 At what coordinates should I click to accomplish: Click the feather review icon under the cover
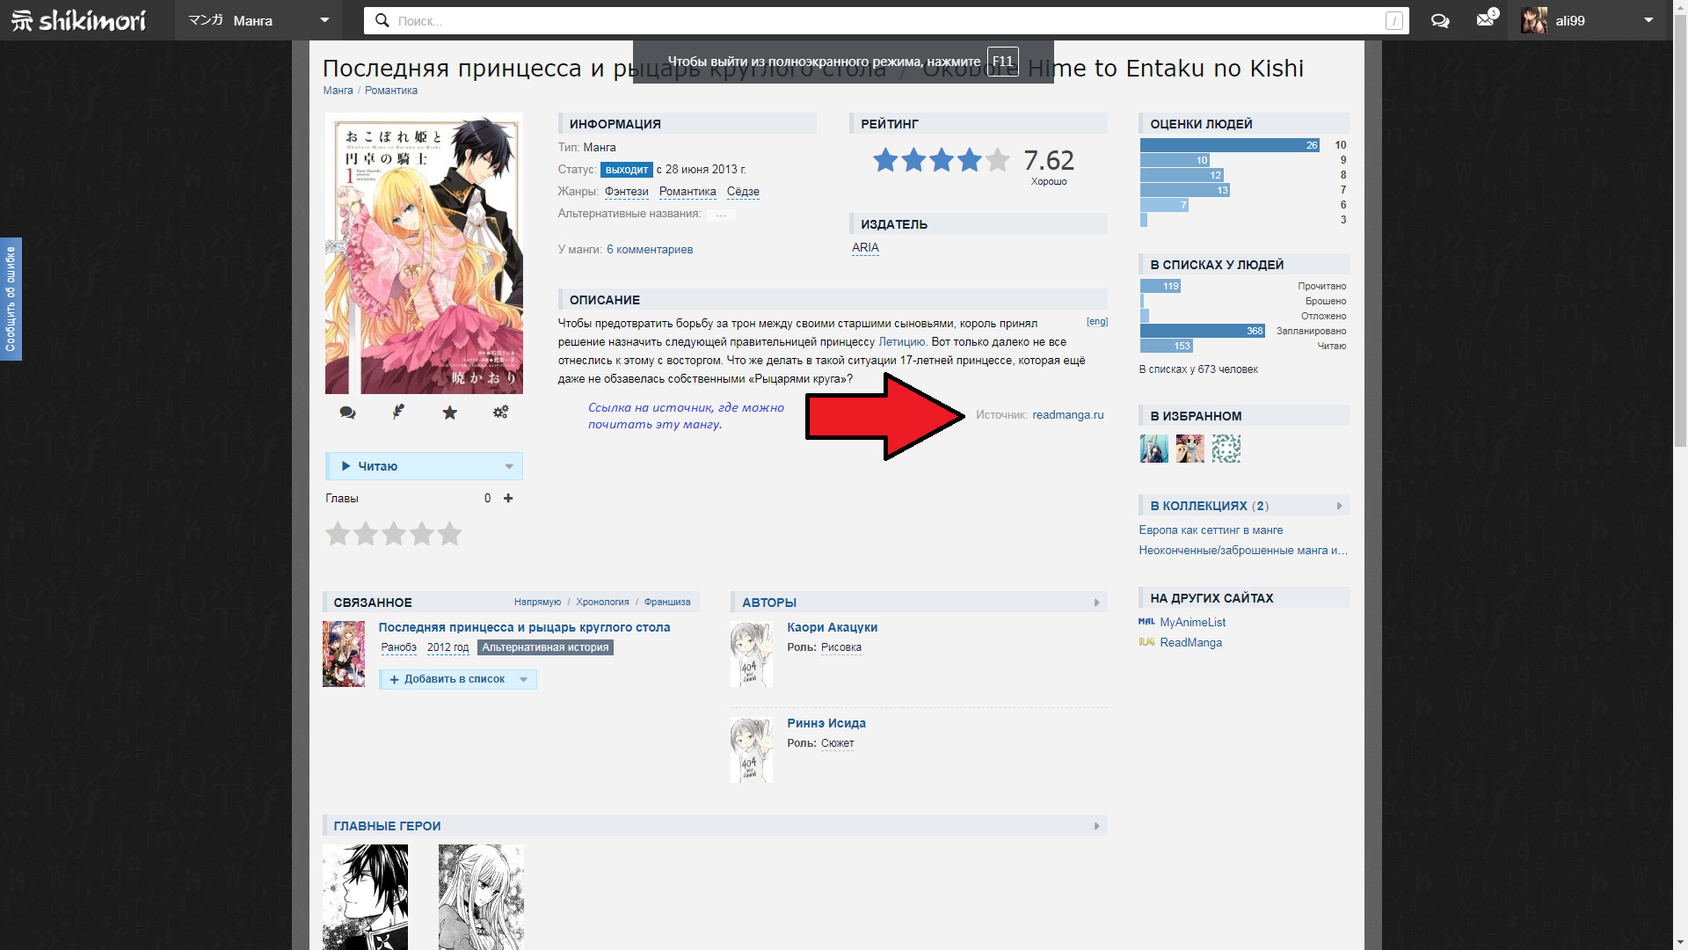pos(398,412)
